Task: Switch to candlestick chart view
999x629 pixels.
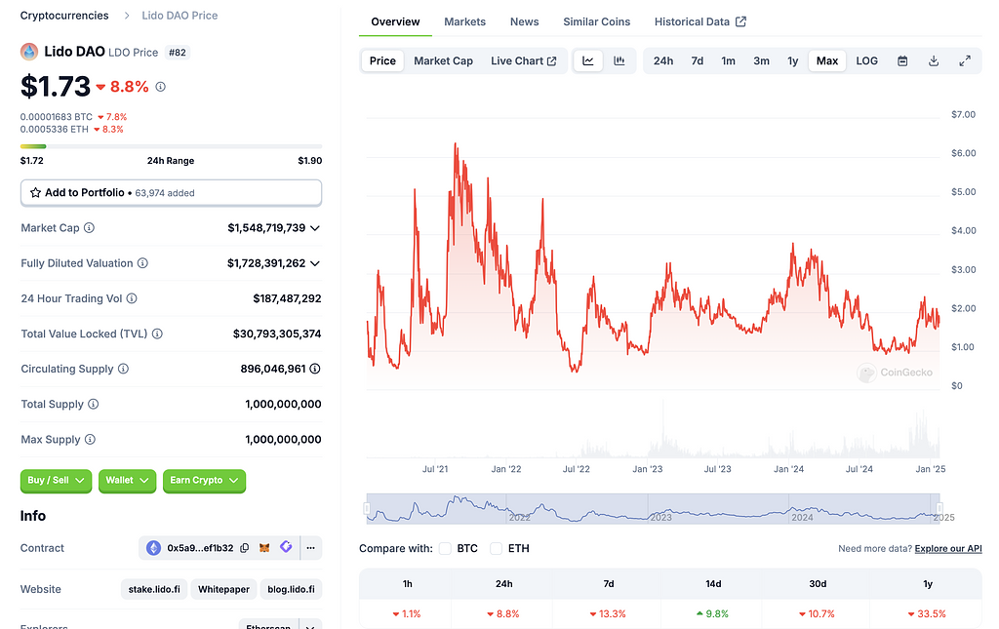Action: point(619,60)
